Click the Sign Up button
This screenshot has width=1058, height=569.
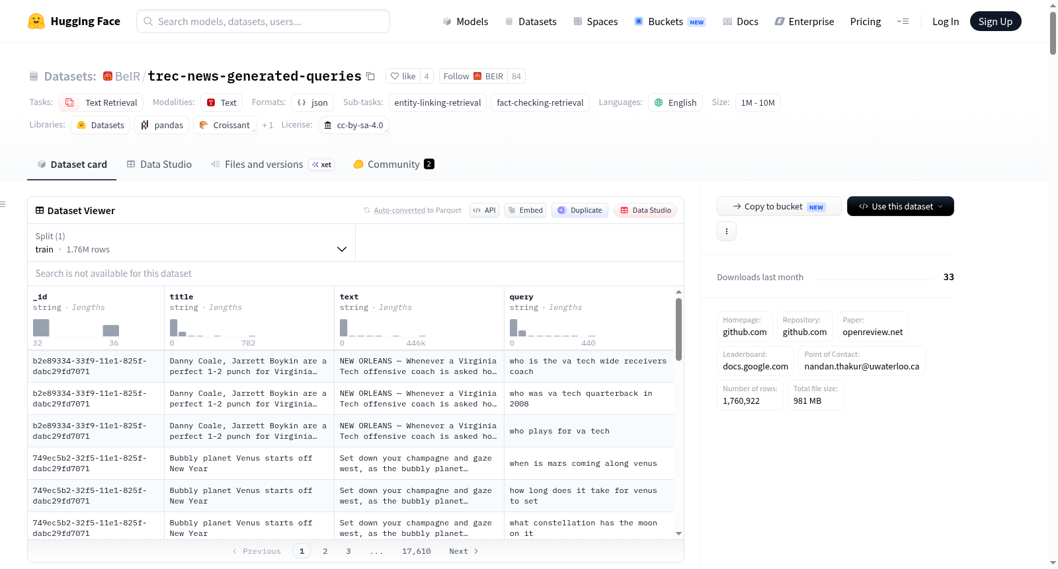coord(995,21)
